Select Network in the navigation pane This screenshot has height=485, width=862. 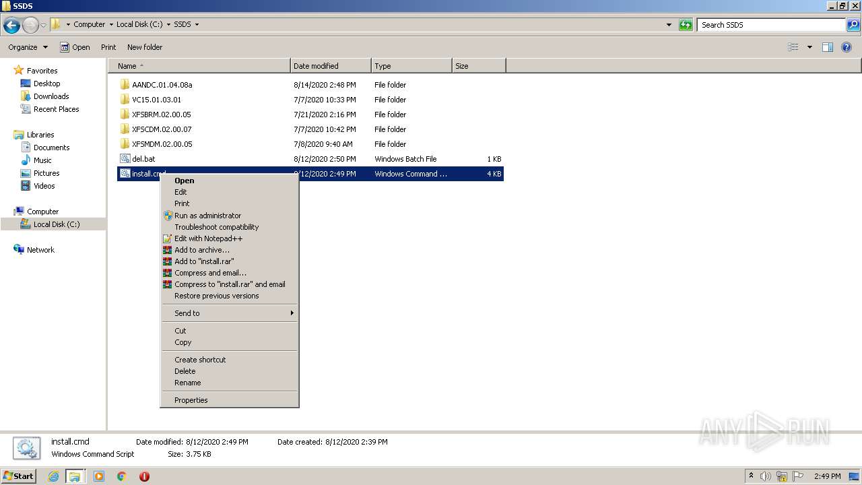pyautogui.click(x=40, y=250)
